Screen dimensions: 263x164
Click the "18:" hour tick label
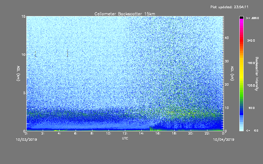(x=174, y=133)
